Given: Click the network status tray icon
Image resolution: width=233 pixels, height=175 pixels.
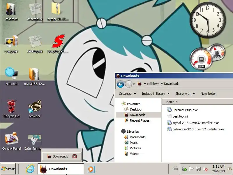Looking at the screenshot, I should point(198,169).
